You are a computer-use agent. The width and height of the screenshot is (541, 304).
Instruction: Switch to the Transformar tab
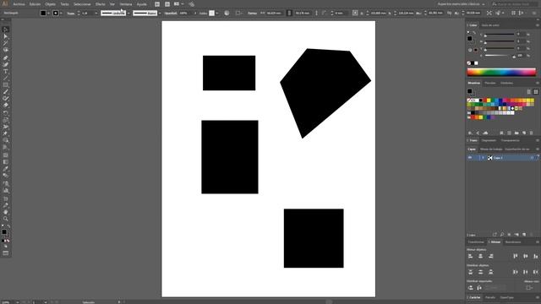[x=476, y=242]
